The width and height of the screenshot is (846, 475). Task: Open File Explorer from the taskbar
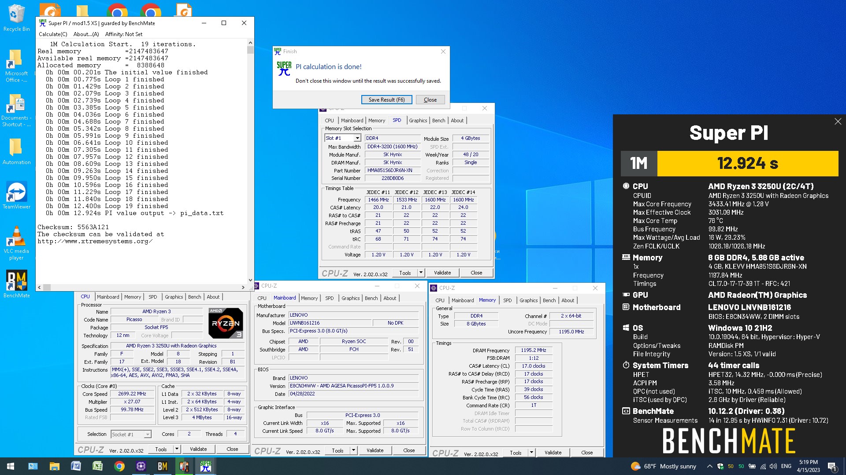(x=54, y=466)
